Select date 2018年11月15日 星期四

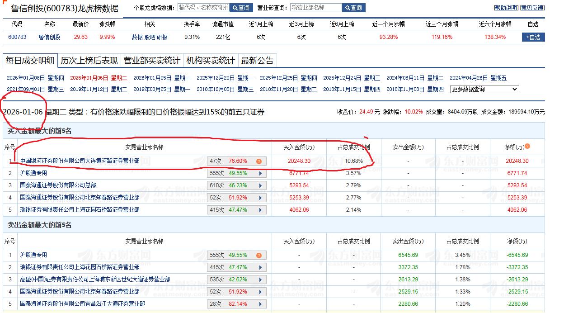point(352,89)
